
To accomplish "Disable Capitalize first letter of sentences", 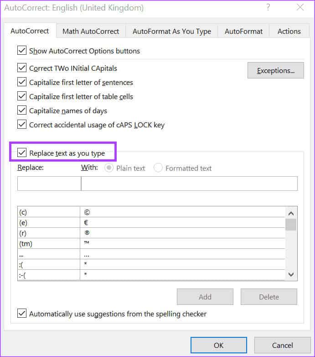I will (22, 82).
